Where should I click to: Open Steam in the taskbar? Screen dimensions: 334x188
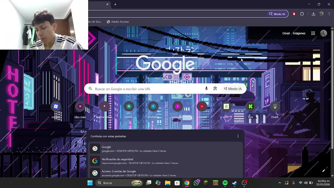235,183
